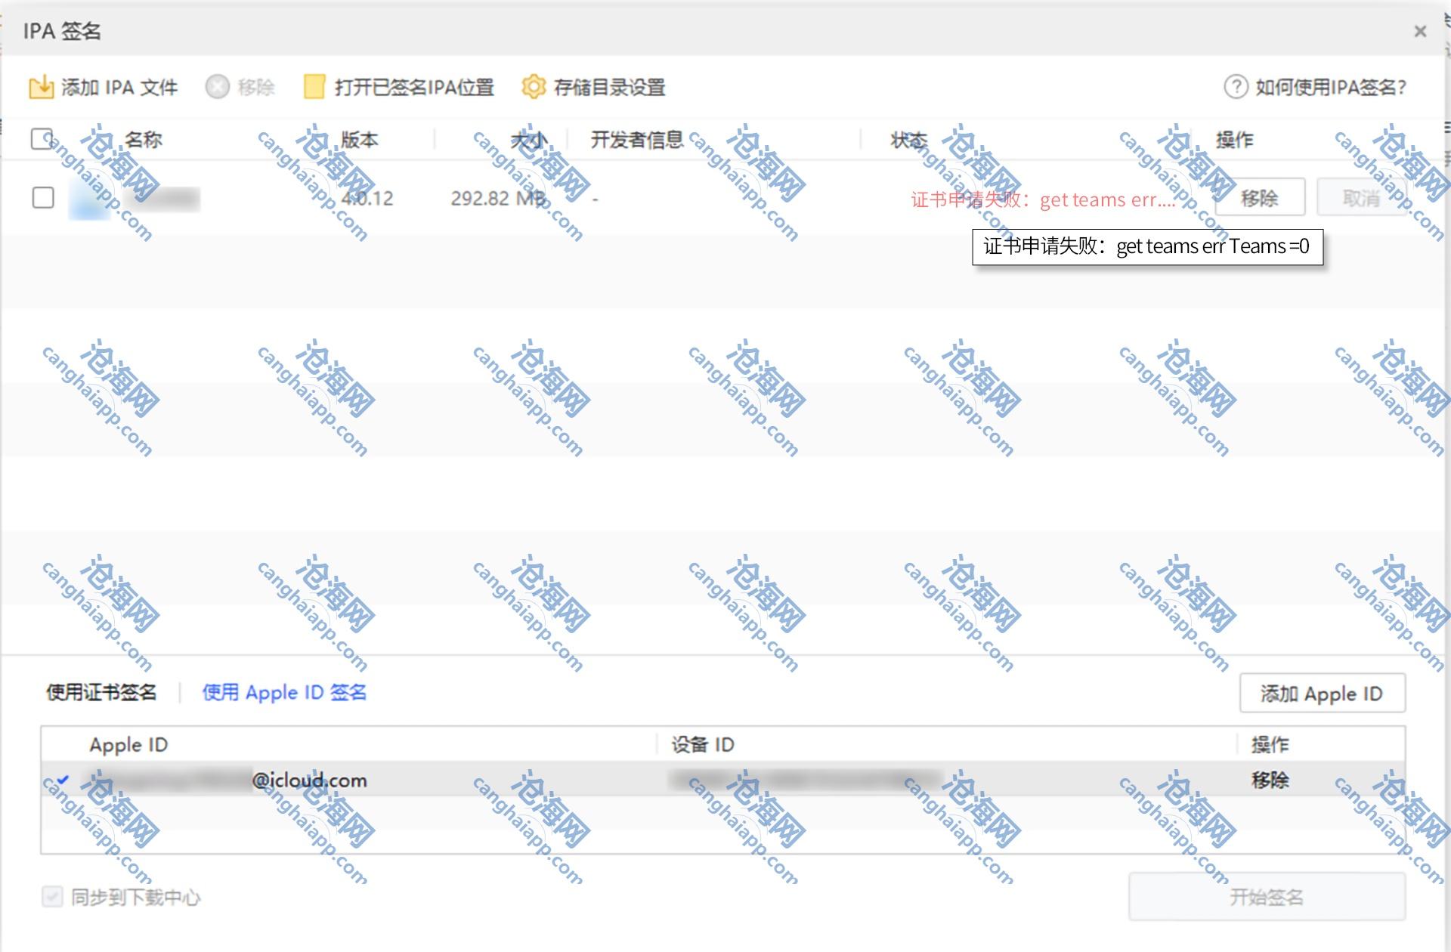Click the help question mark icon
Viewport: 1451px width, 952px height.
[x=1236, y=87]
